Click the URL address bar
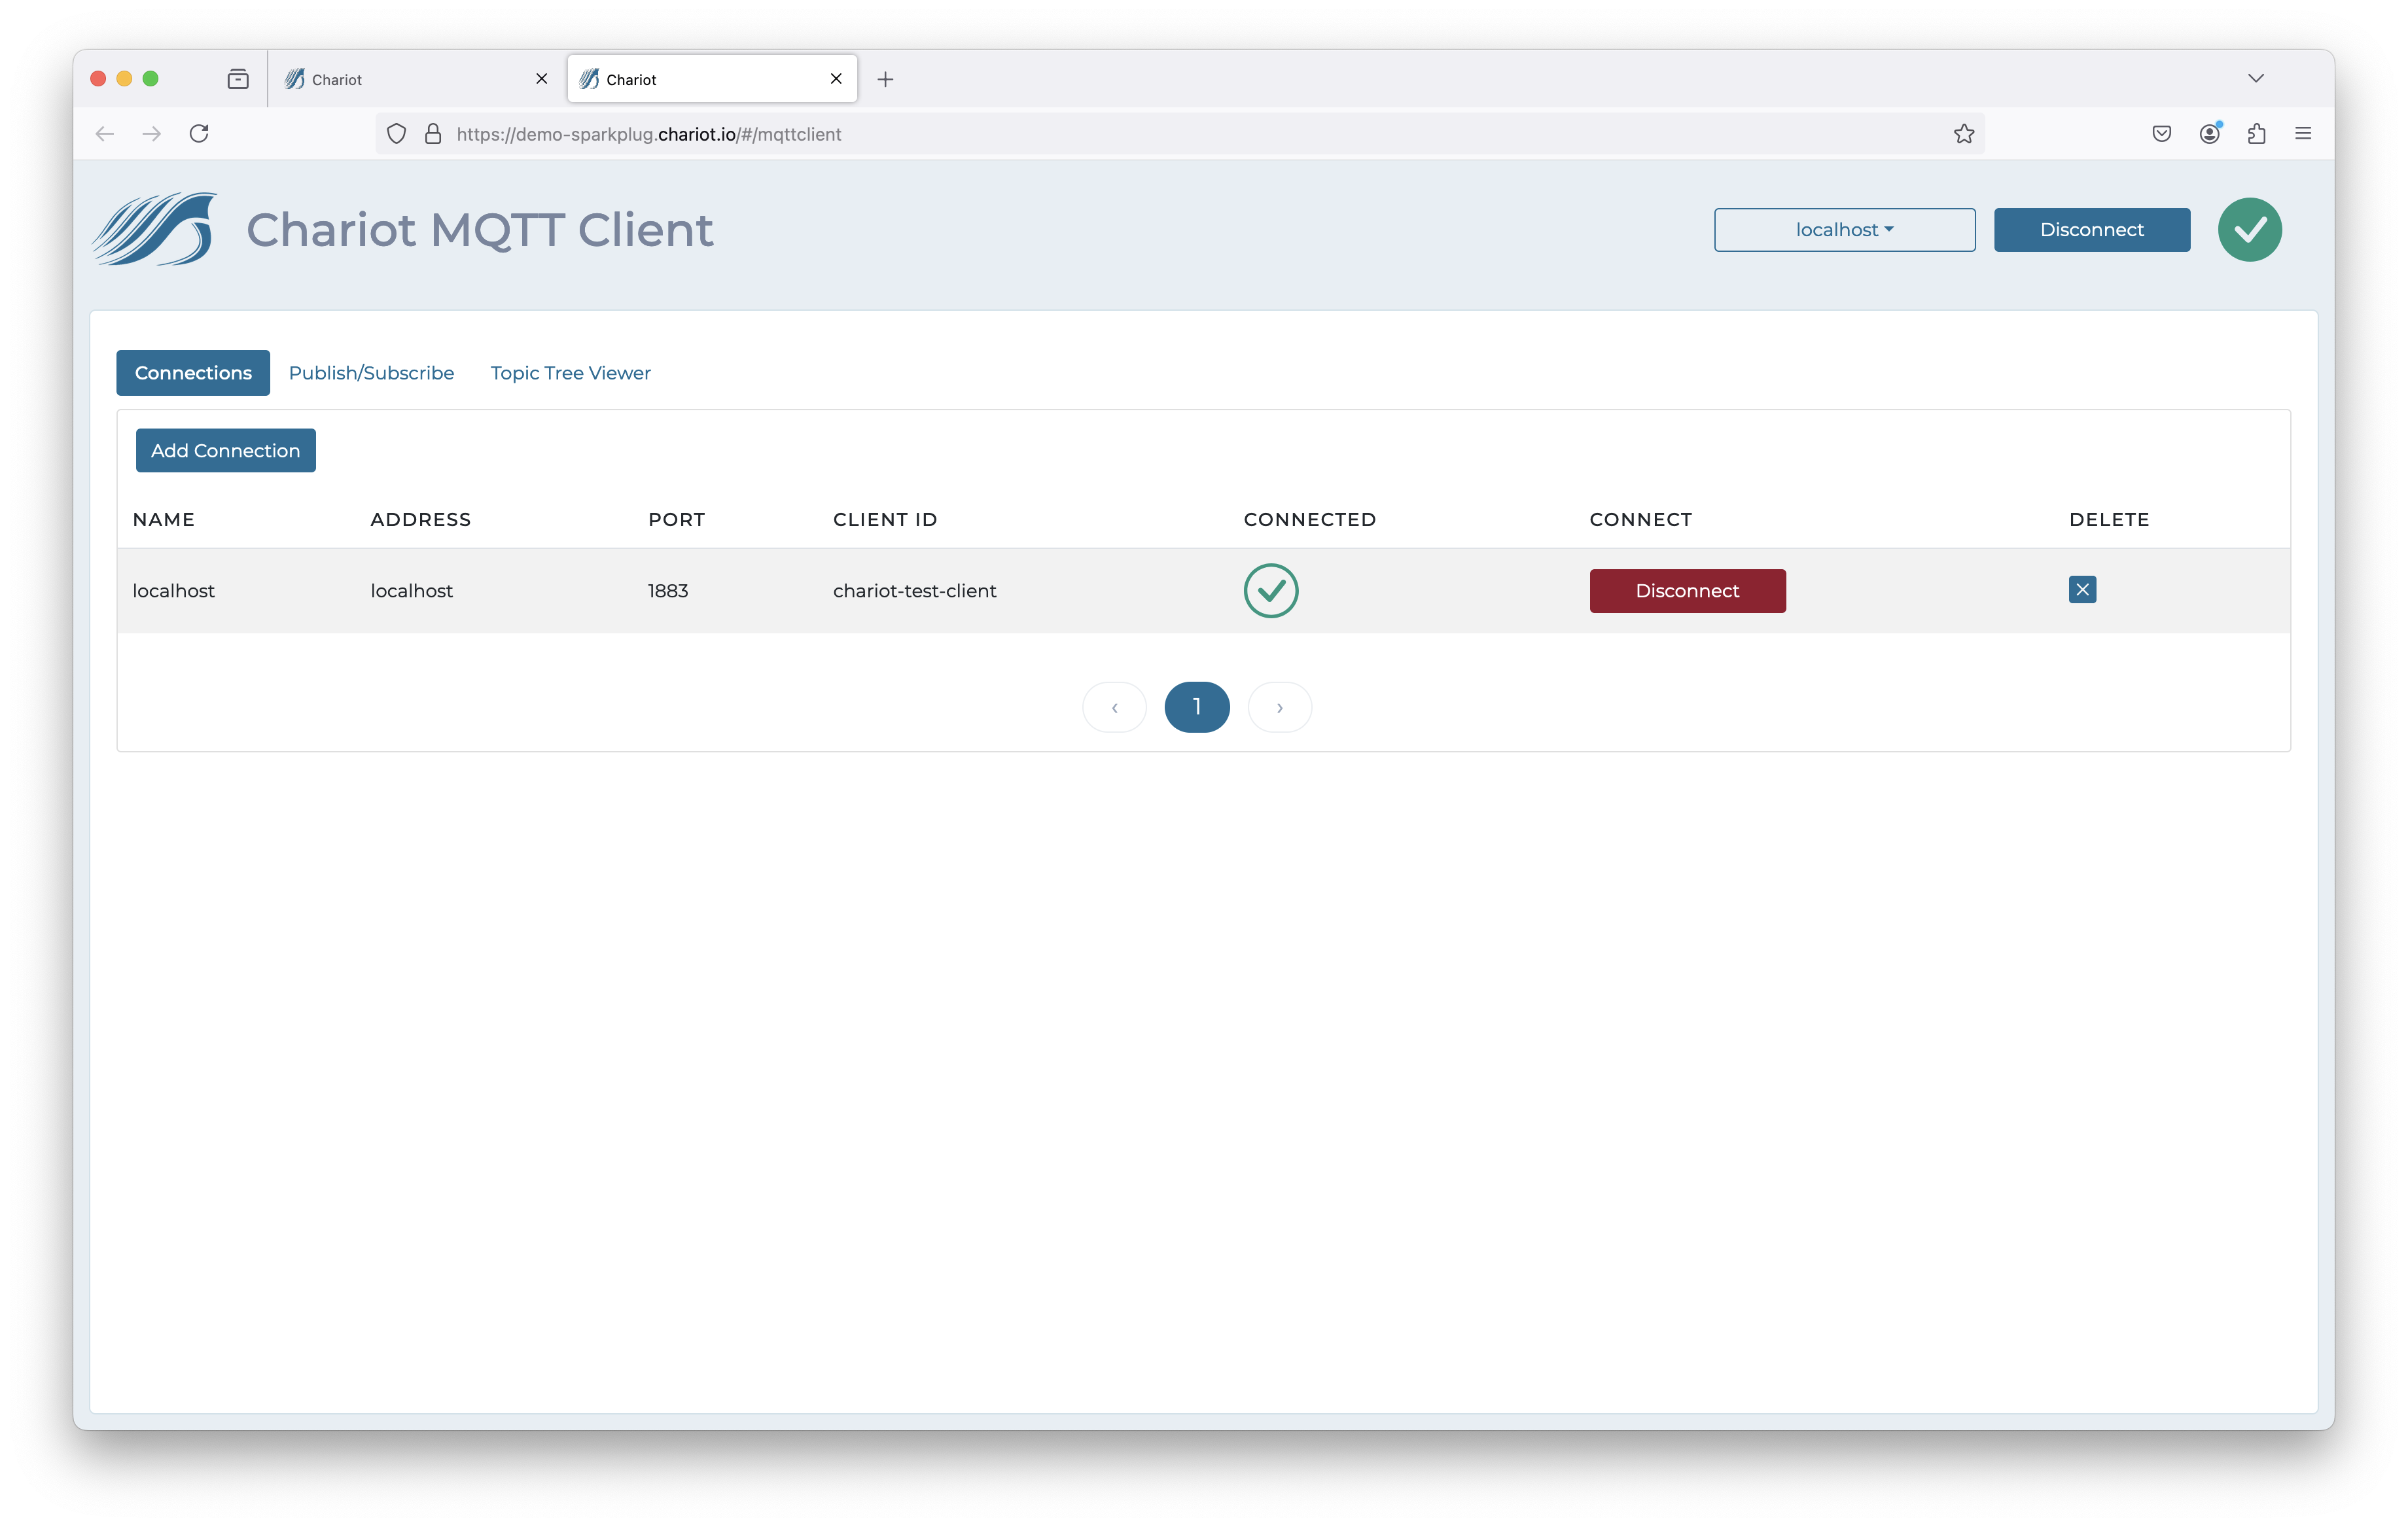The height and width of the screenshot is (1527, 2408). 1180,134
